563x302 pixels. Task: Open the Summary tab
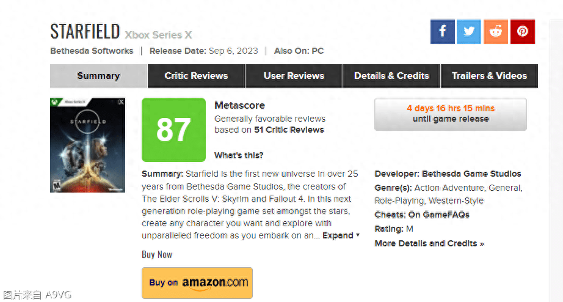98,76
